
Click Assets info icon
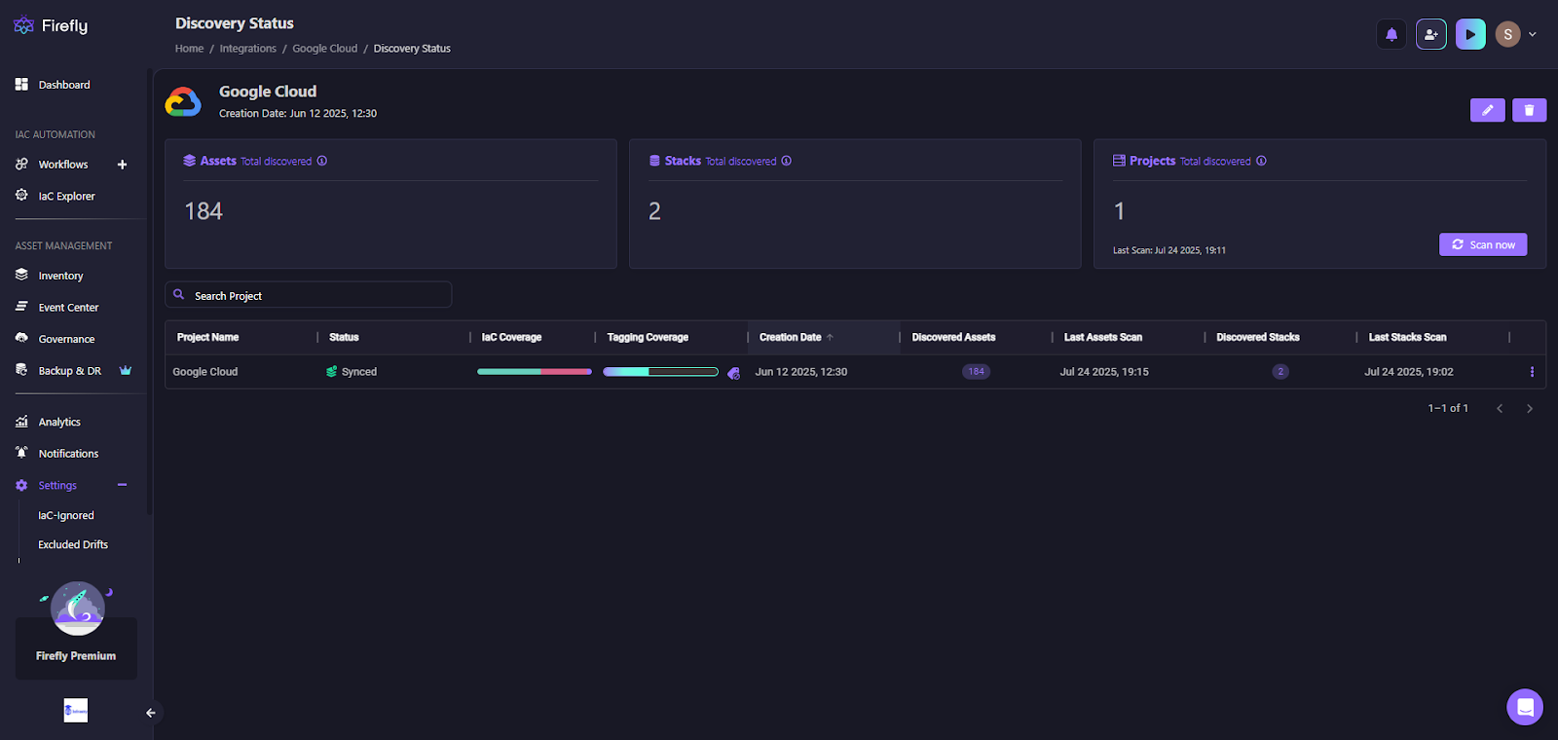[322, 161]
